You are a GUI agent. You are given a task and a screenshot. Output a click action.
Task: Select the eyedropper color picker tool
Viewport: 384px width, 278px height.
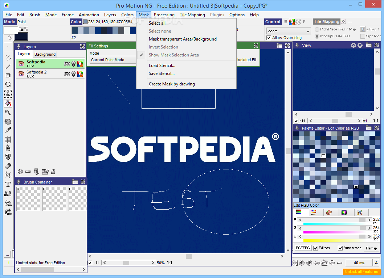pyautogui.click(x=8, y=130)
